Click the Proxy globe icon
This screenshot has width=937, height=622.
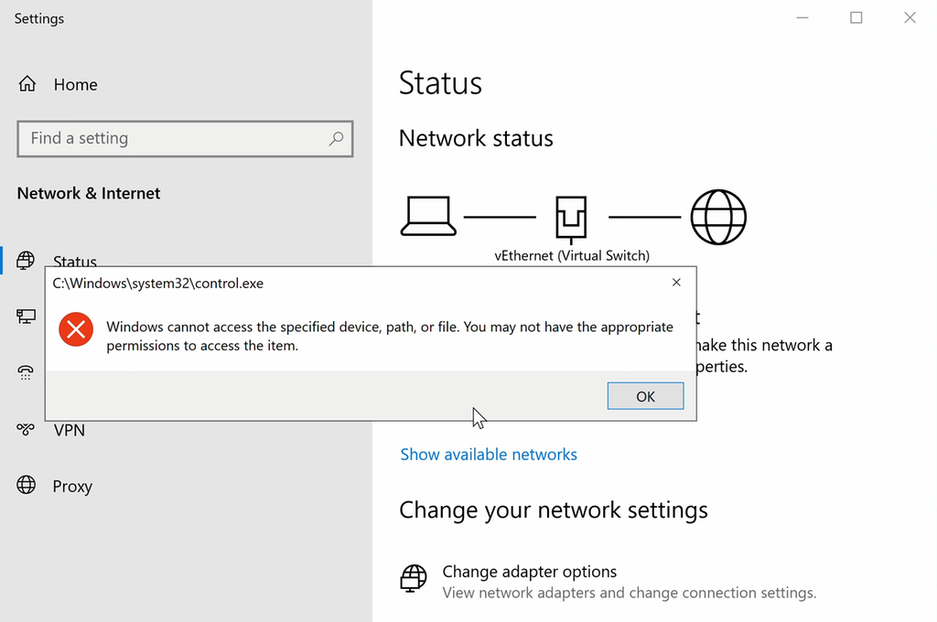click(27, 485)
